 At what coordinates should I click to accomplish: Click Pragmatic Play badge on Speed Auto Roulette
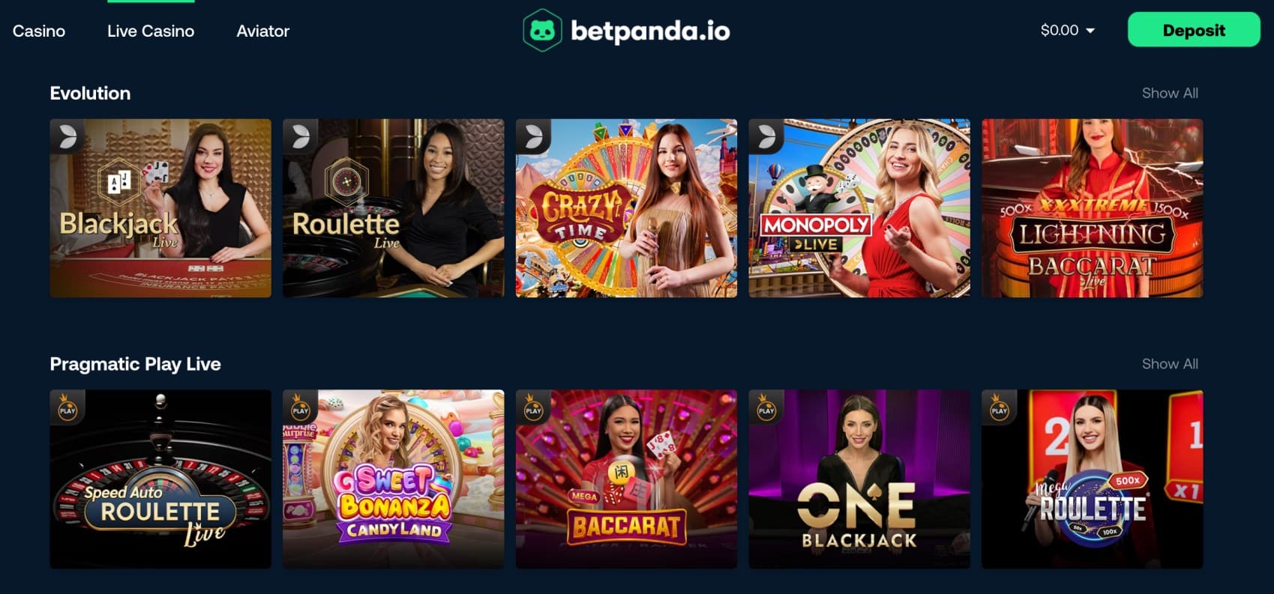(x=67, y=408)
